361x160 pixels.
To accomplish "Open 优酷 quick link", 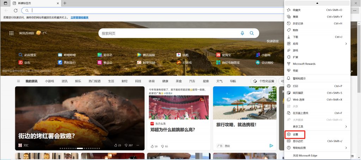I will 183,55.
